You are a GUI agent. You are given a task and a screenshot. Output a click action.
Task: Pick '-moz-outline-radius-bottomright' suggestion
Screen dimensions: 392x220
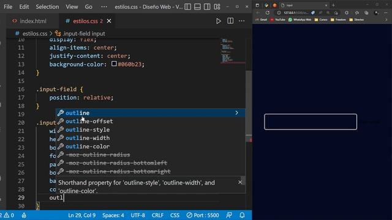150,171
